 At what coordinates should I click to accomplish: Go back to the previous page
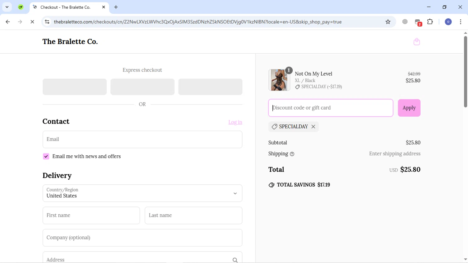(x=8, y=22)
